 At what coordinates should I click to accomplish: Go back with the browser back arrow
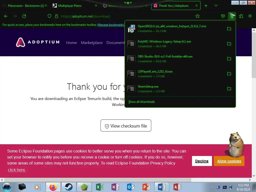click(x=6, y=16)
